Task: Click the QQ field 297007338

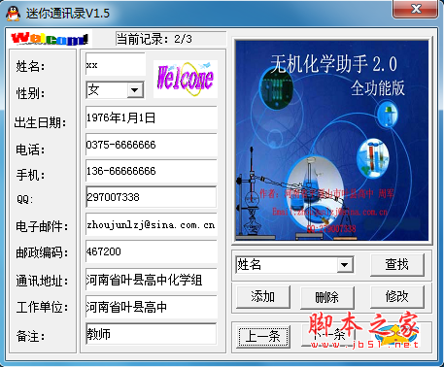Action: click(x=151, y=197)
